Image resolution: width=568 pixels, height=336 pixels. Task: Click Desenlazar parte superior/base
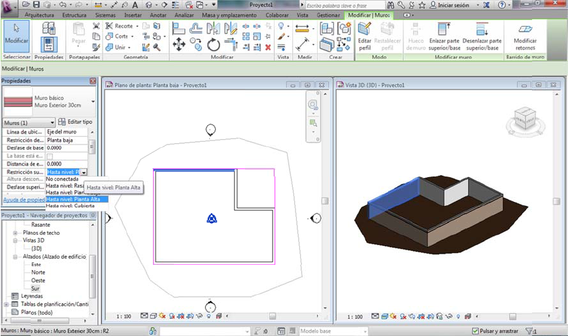point(482,37)
